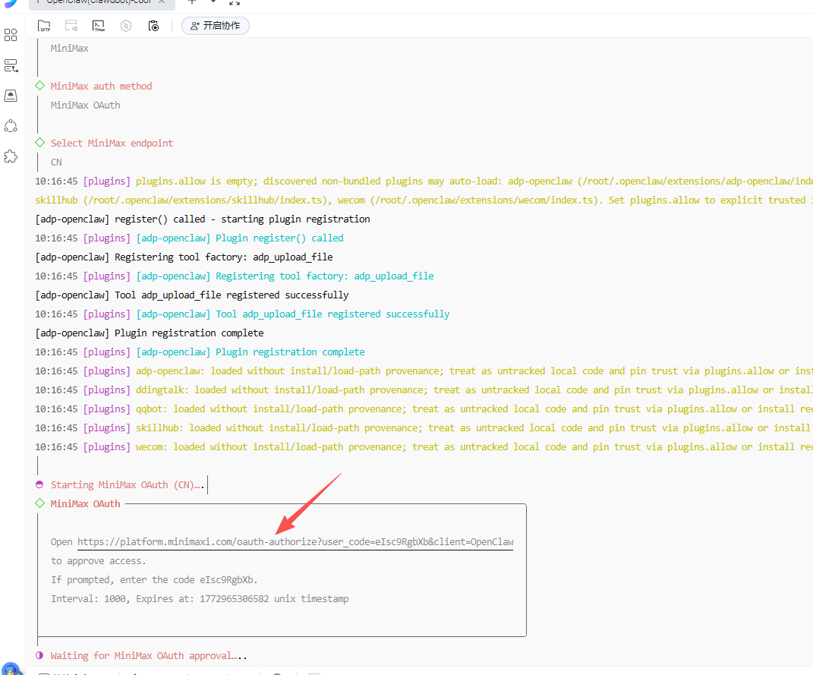
Task: Click 'If prompted, enter the code eIsc9RgbXb.' line
Action: click(x=154, y=579)
